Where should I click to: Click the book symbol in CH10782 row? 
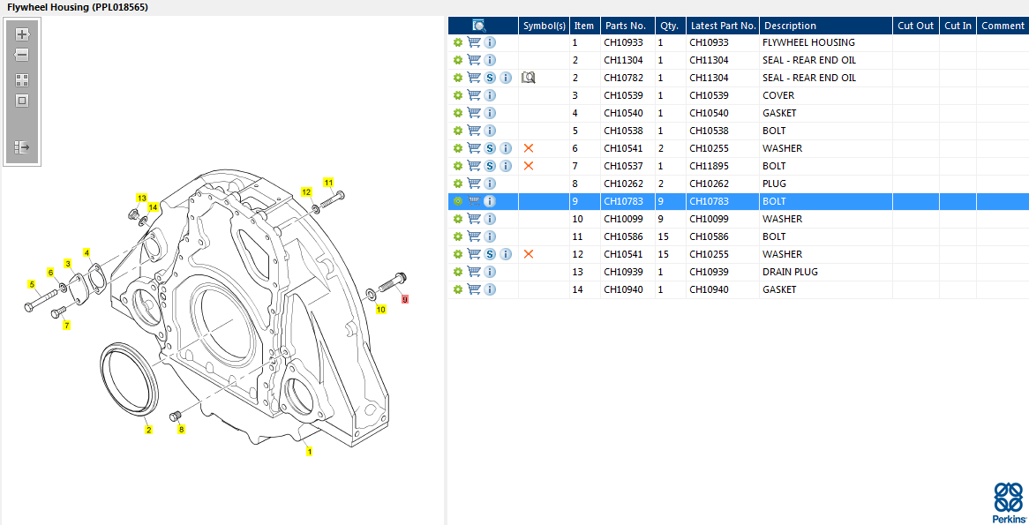[x=529, y=78]
